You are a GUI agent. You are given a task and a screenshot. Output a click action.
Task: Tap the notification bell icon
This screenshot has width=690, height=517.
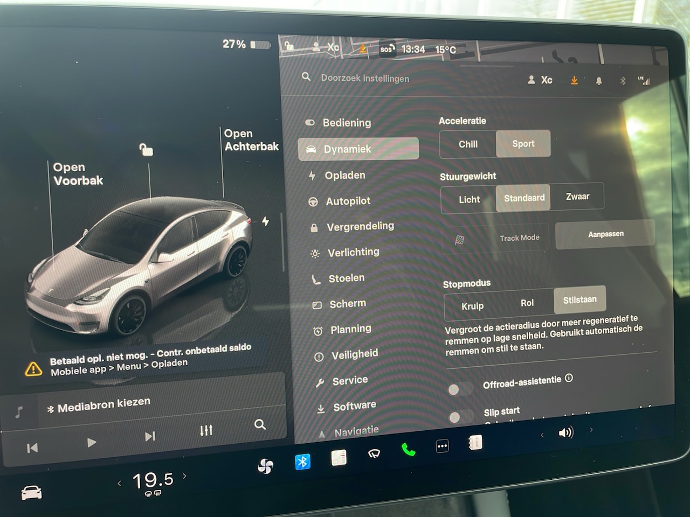point(598,81)
